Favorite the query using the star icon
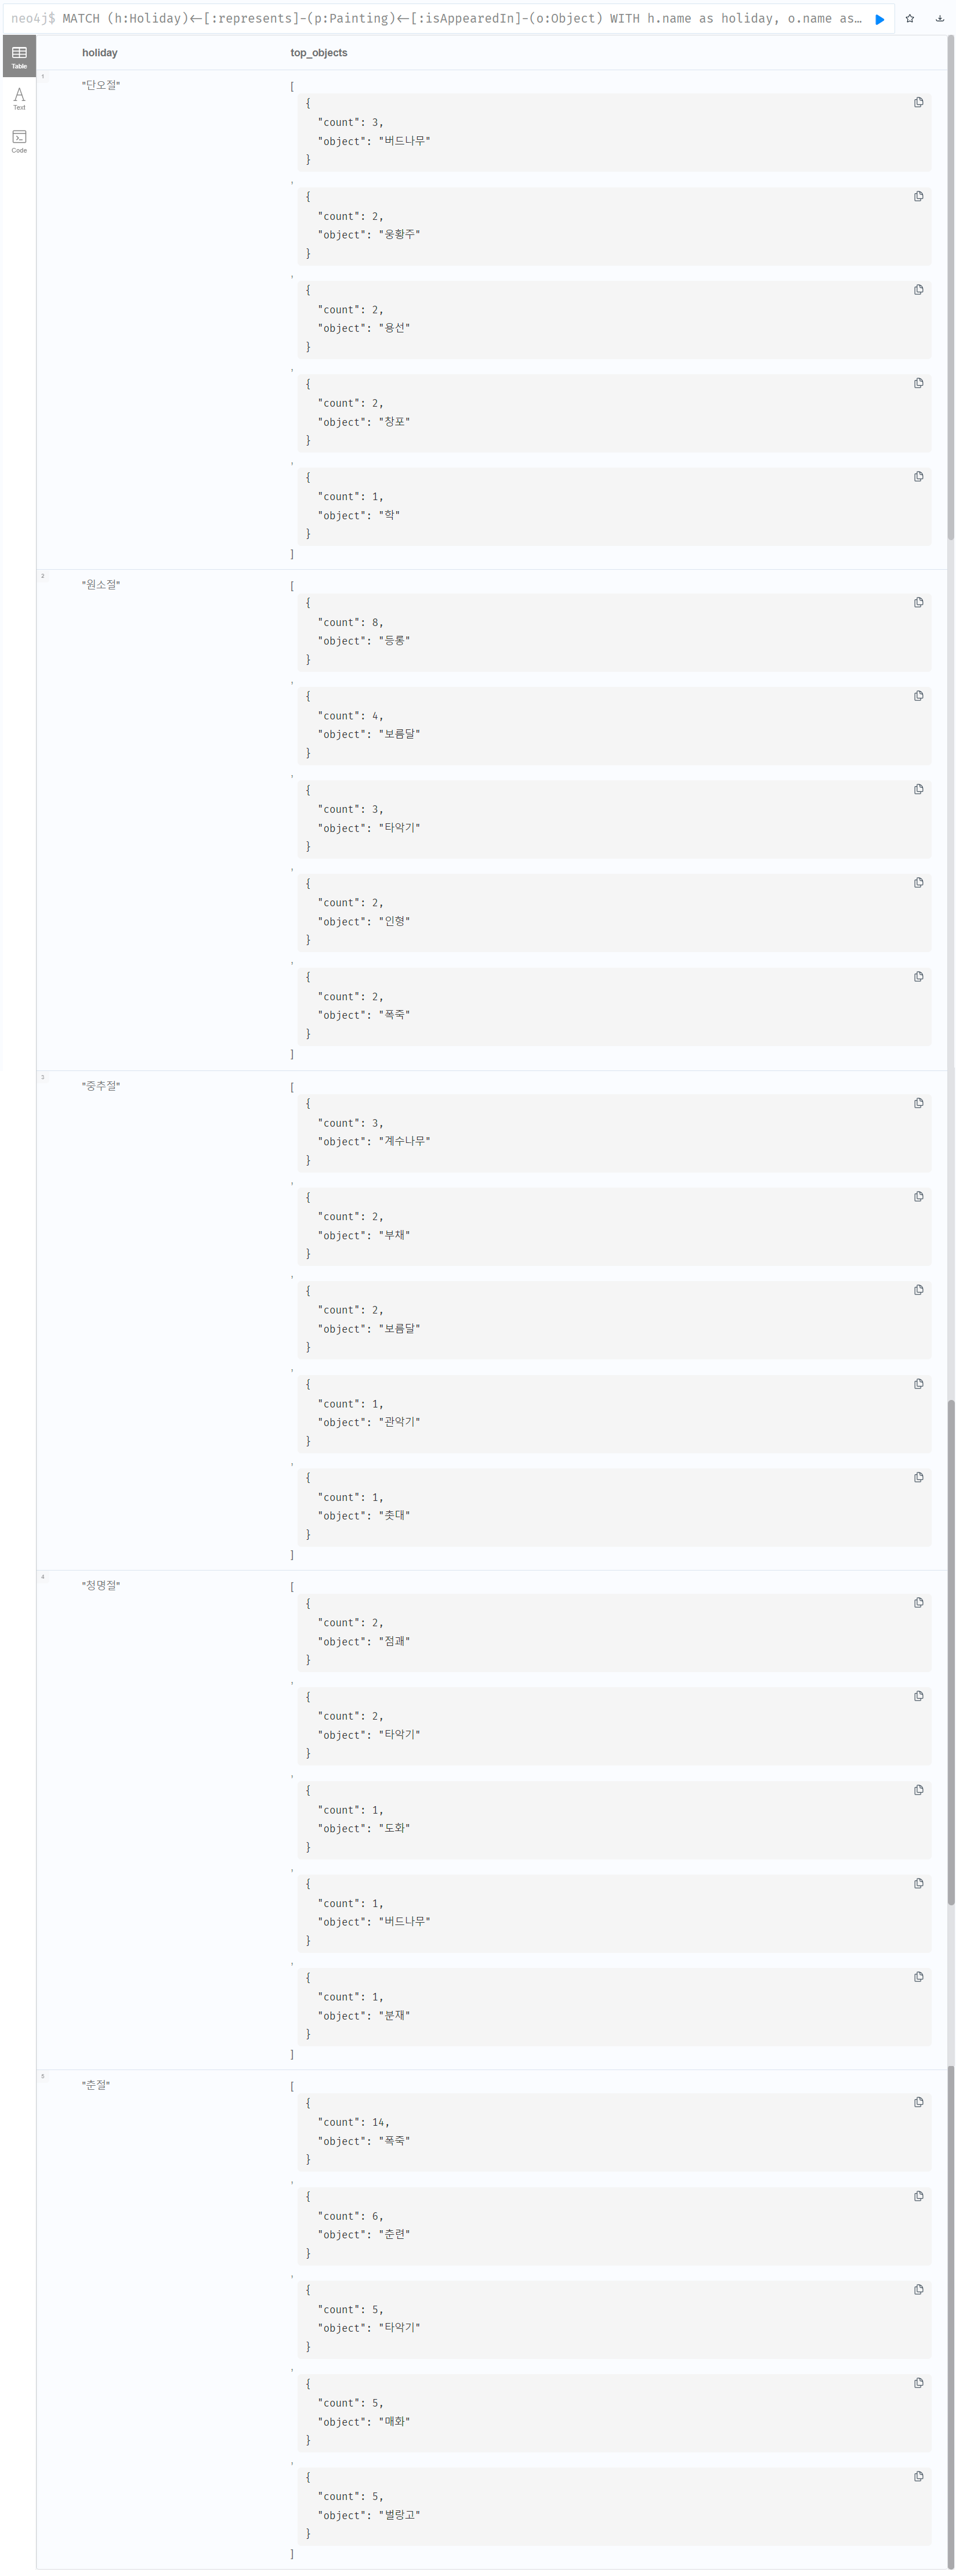This screenshot has height=2576, width=956. coord(910,19)
